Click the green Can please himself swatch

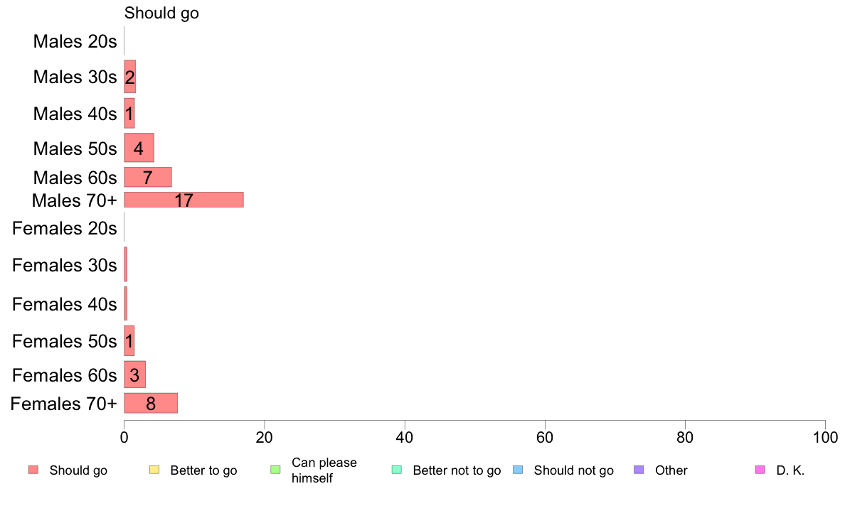coord(275,470)
